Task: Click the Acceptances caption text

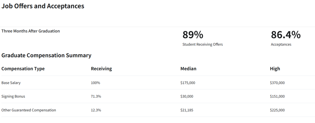Action: coord(281,44)
